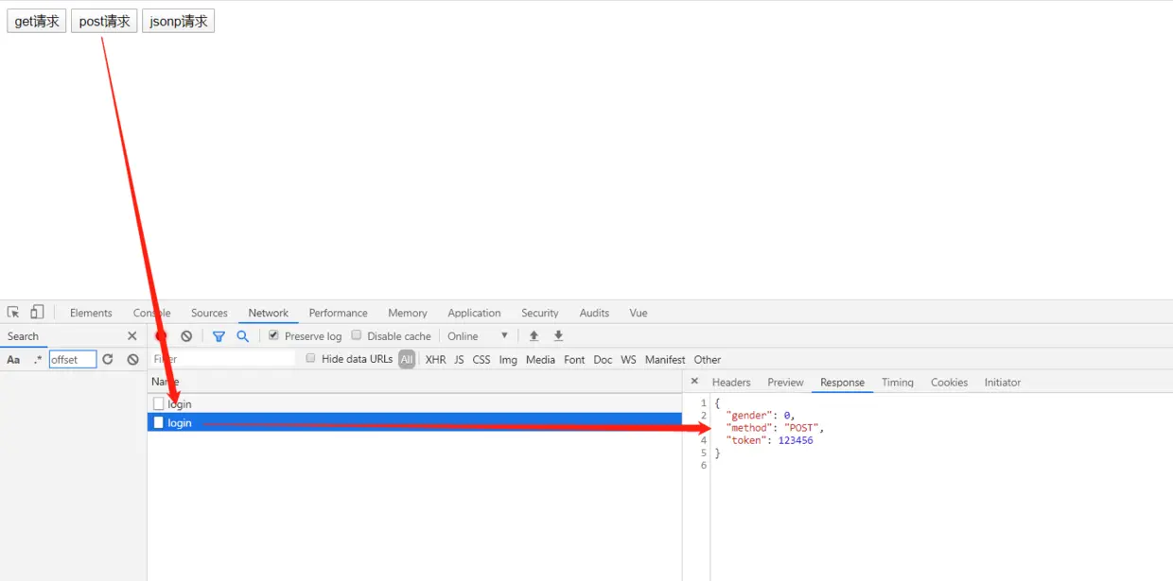Filter requests by WS
This screenshot has height=581, width=1173.
click(x=628, y=360)
